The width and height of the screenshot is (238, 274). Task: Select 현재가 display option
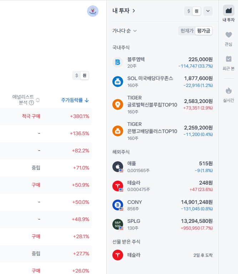tap(187, 31)
